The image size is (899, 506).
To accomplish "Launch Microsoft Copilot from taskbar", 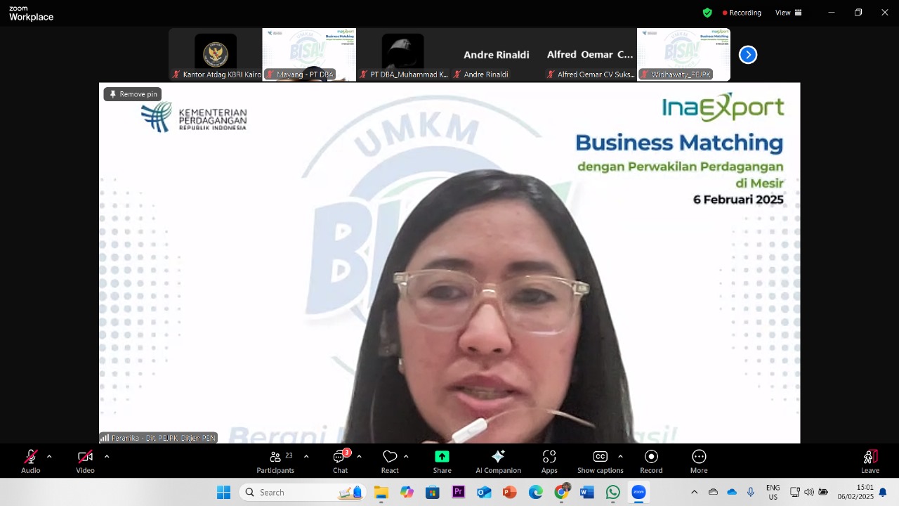I will pyautogui.click(x=407, y=492).
